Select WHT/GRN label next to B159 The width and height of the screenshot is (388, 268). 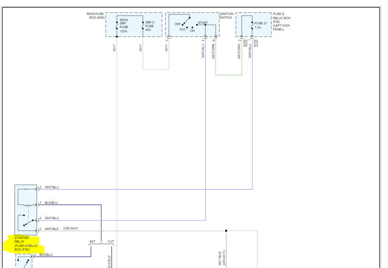click(239, 52)
